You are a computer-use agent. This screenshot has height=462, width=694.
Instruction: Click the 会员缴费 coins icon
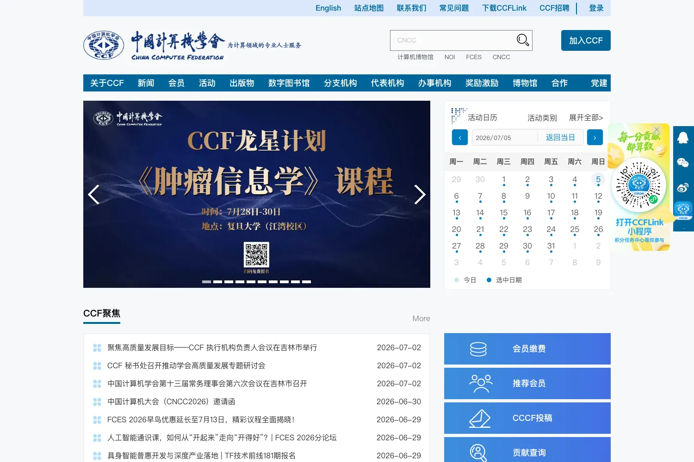478,349
